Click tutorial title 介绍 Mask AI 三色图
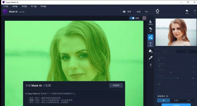 [x=38, y=85]
